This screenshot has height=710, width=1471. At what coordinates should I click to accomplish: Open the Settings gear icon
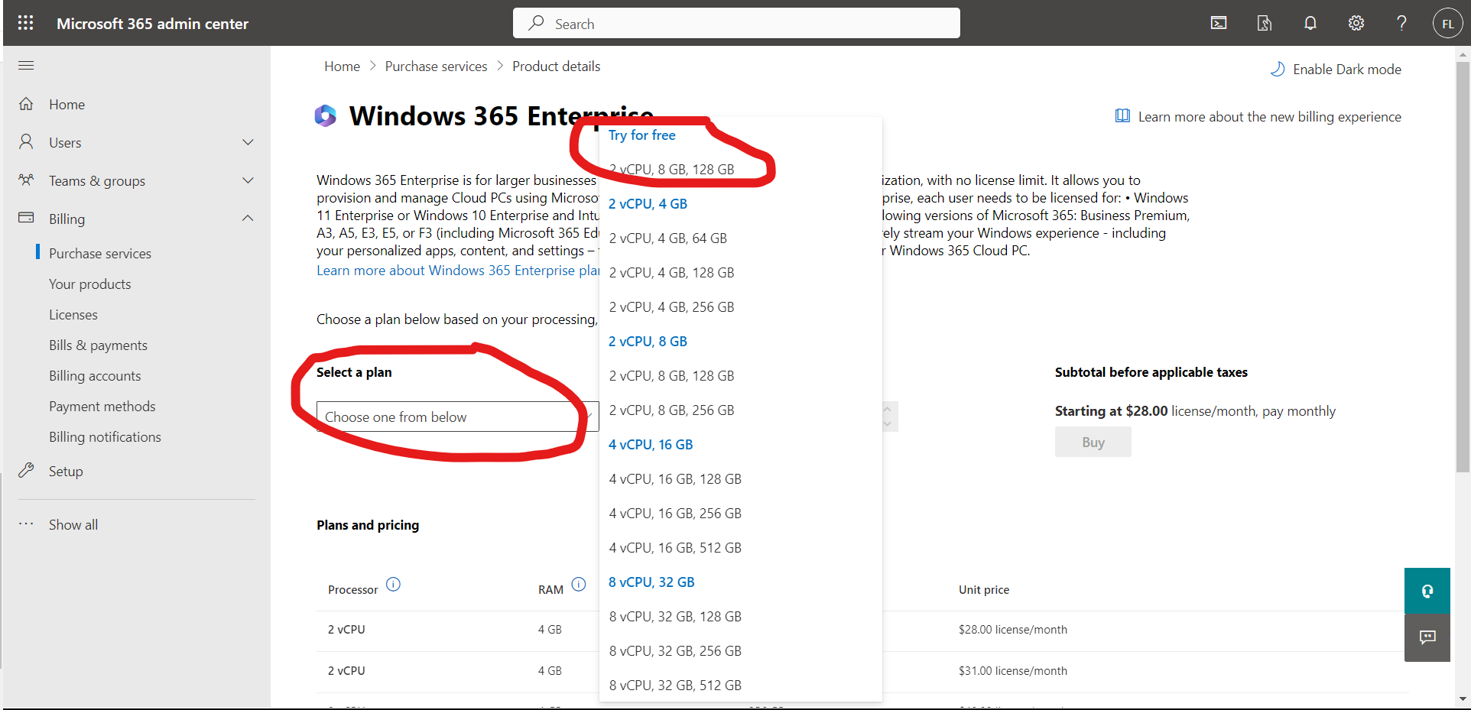tap(1356, 23)
